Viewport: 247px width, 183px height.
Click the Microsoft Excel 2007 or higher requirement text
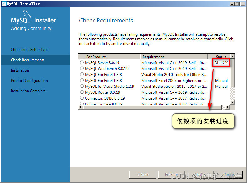click(x=174, y=80)
